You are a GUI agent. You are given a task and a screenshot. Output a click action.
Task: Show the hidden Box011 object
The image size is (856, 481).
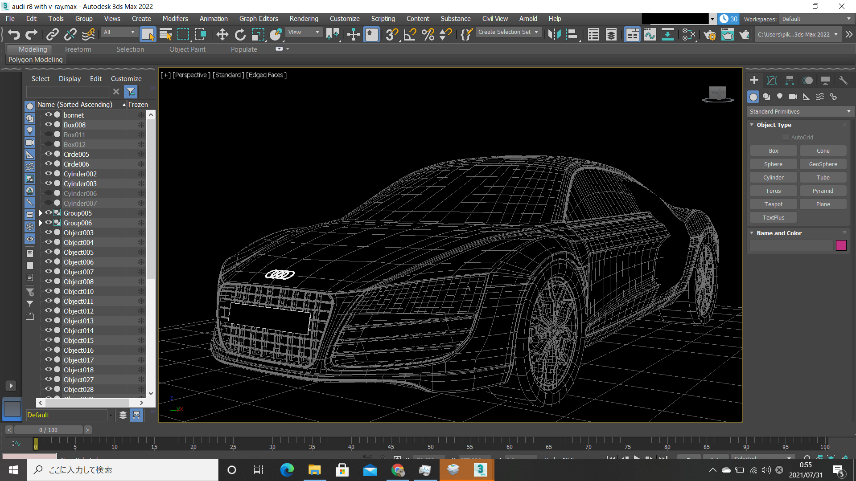[48, 134]
